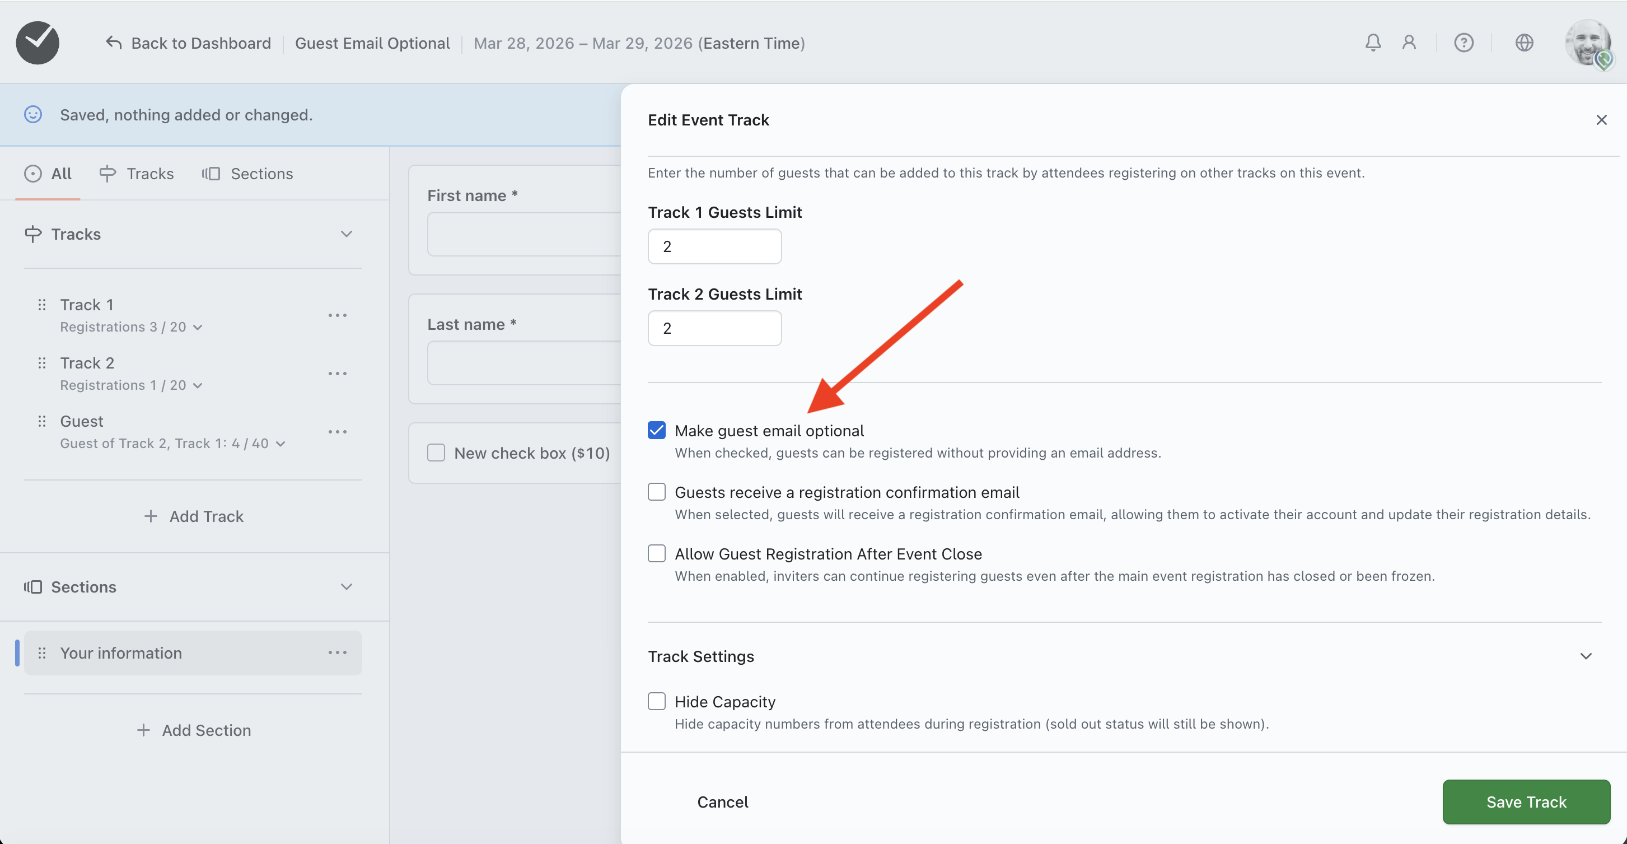Open Your information section options menu
This screenshot has width=1627, height=844.
tap(337, 652)
